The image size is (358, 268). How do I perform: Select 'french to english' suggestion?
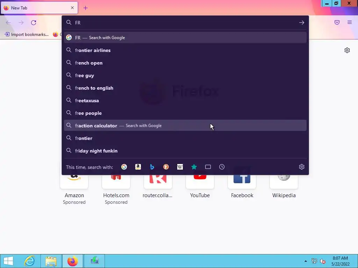tap(185, 88)
